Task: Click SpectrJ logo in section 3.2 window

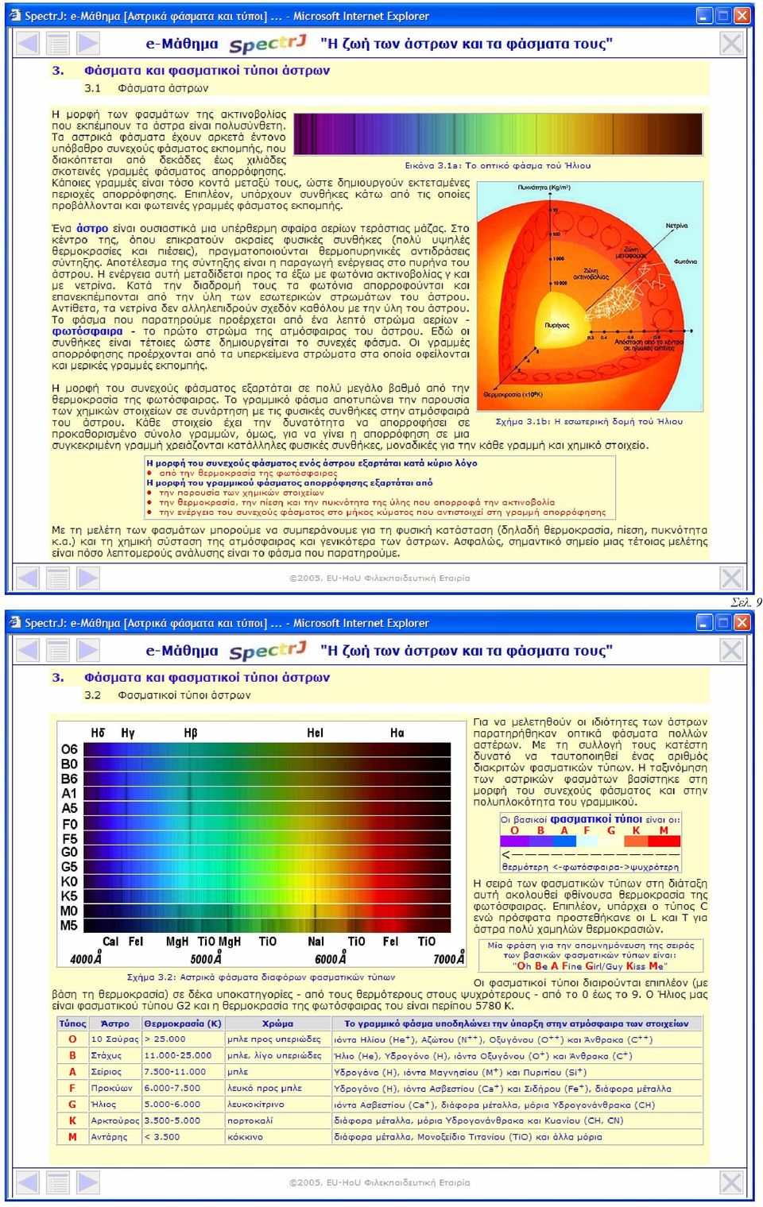Action: coord(268,651)
